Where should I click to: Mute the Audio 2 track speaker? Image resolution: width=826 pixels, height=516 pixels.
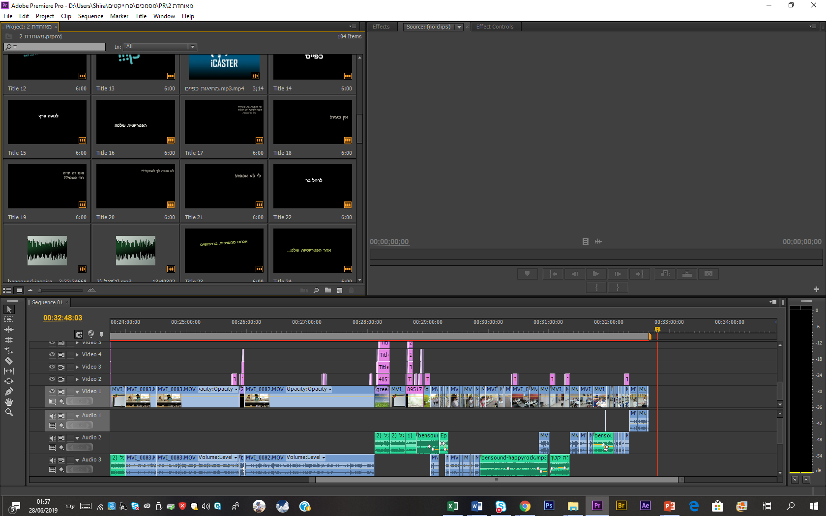52,438
